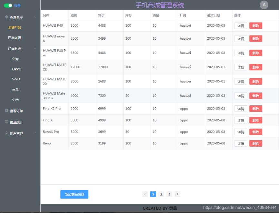Delete HUAWEI P40 with its 删除 button
The width and height of the screenshot is (279, 213).
(255, 25)
